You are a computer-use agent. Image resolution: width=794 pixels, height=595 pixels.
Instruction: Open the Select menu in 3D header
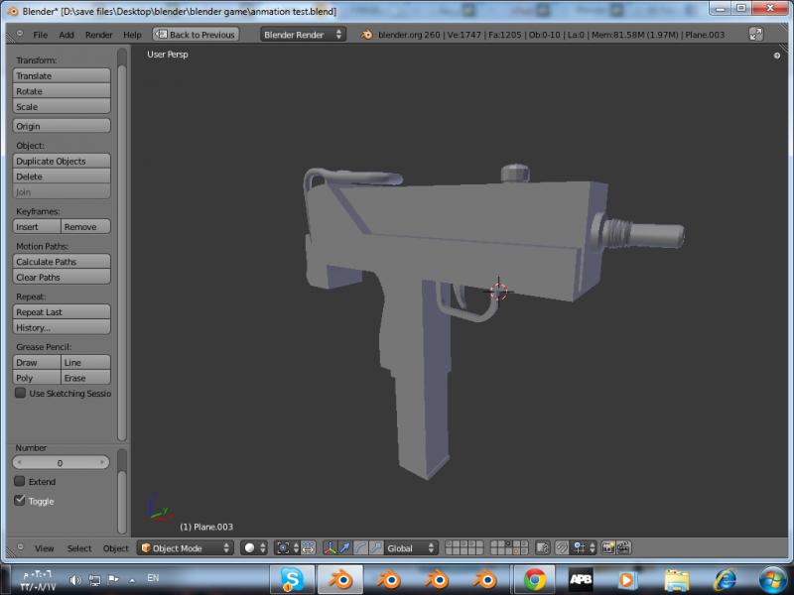[79, 548]
